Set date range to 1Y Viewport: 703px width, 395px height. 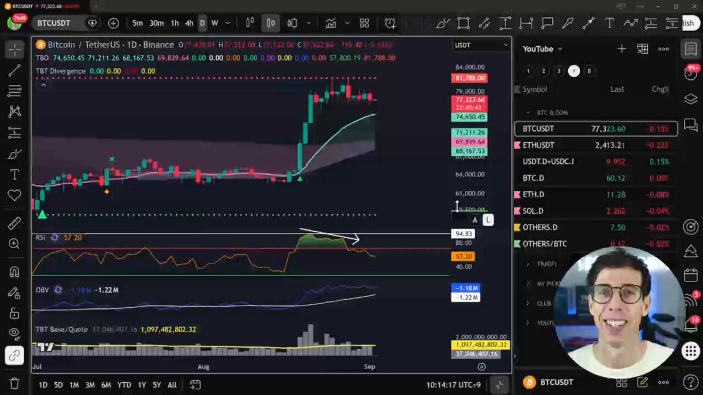[x=142, y=384]
